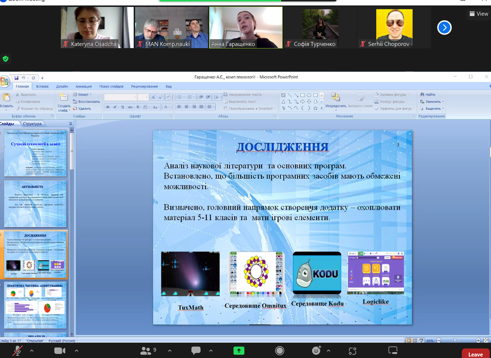Image resolution: width=491 pixels, height=358 pixels.
Task: Switch to the Структура pane tab
Action: pyautogui.click(x=32, y=124)
